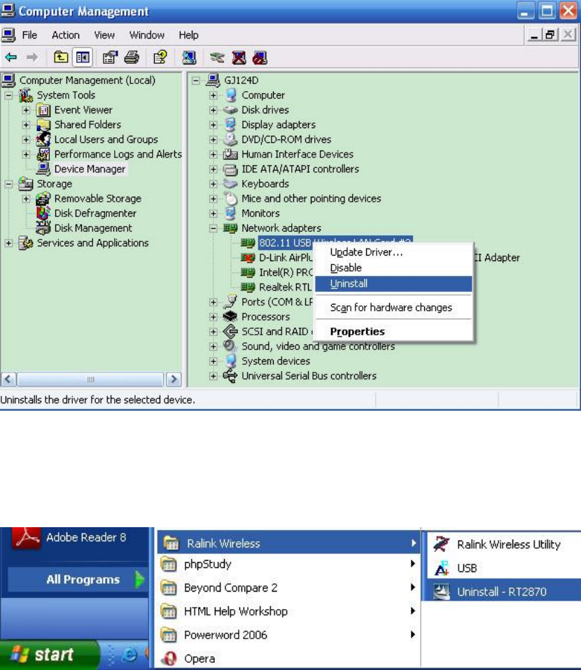
Task: Click the Properties toolbar icon
Action: (x=110, y=57)
